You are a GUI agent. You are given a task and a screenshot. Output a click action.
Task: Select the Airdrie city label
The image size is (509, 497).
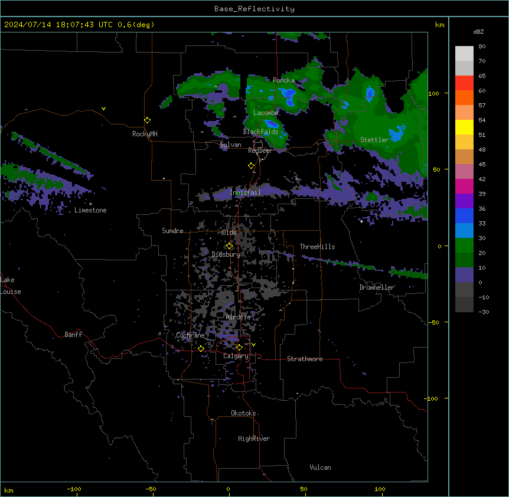click(x=239, y=317)
